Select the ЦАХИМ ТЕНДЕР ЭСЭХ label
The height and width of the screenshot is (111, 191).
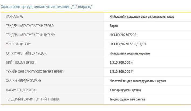(x=21, y=90)
